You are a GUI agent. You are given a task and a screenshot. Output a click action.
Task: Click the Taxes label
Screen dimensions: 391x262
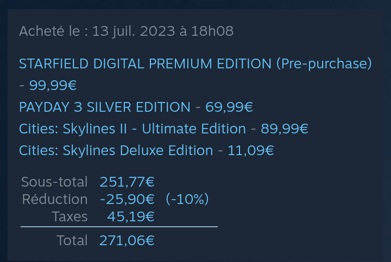pyautogui.click(x=70, y=216)
